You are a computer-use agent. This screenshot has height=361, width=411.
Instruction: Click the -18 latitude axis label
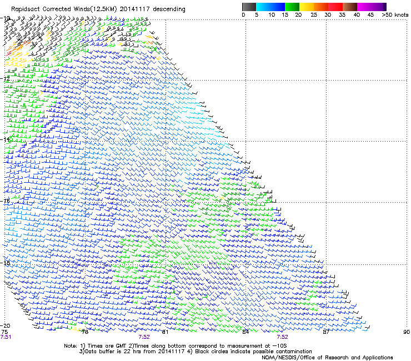pyautogui.click(x=5, y=263)
